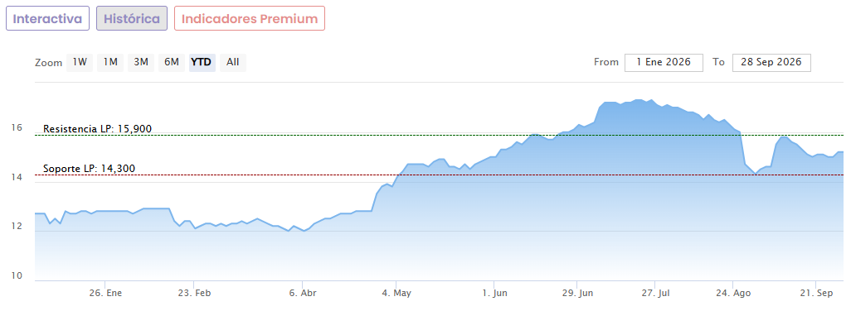Select the Histórica tab
Screen dimensions: 851x311
(x=132, y=18)
